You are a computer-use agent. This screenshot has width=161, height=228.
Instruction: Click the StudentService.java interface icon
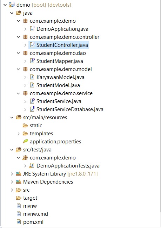click(x=32, y=101)
